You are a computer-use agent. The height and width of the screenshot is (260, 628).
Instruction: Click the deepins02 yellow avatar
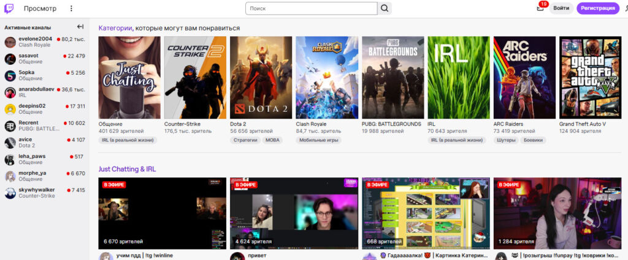coord(10,110)
